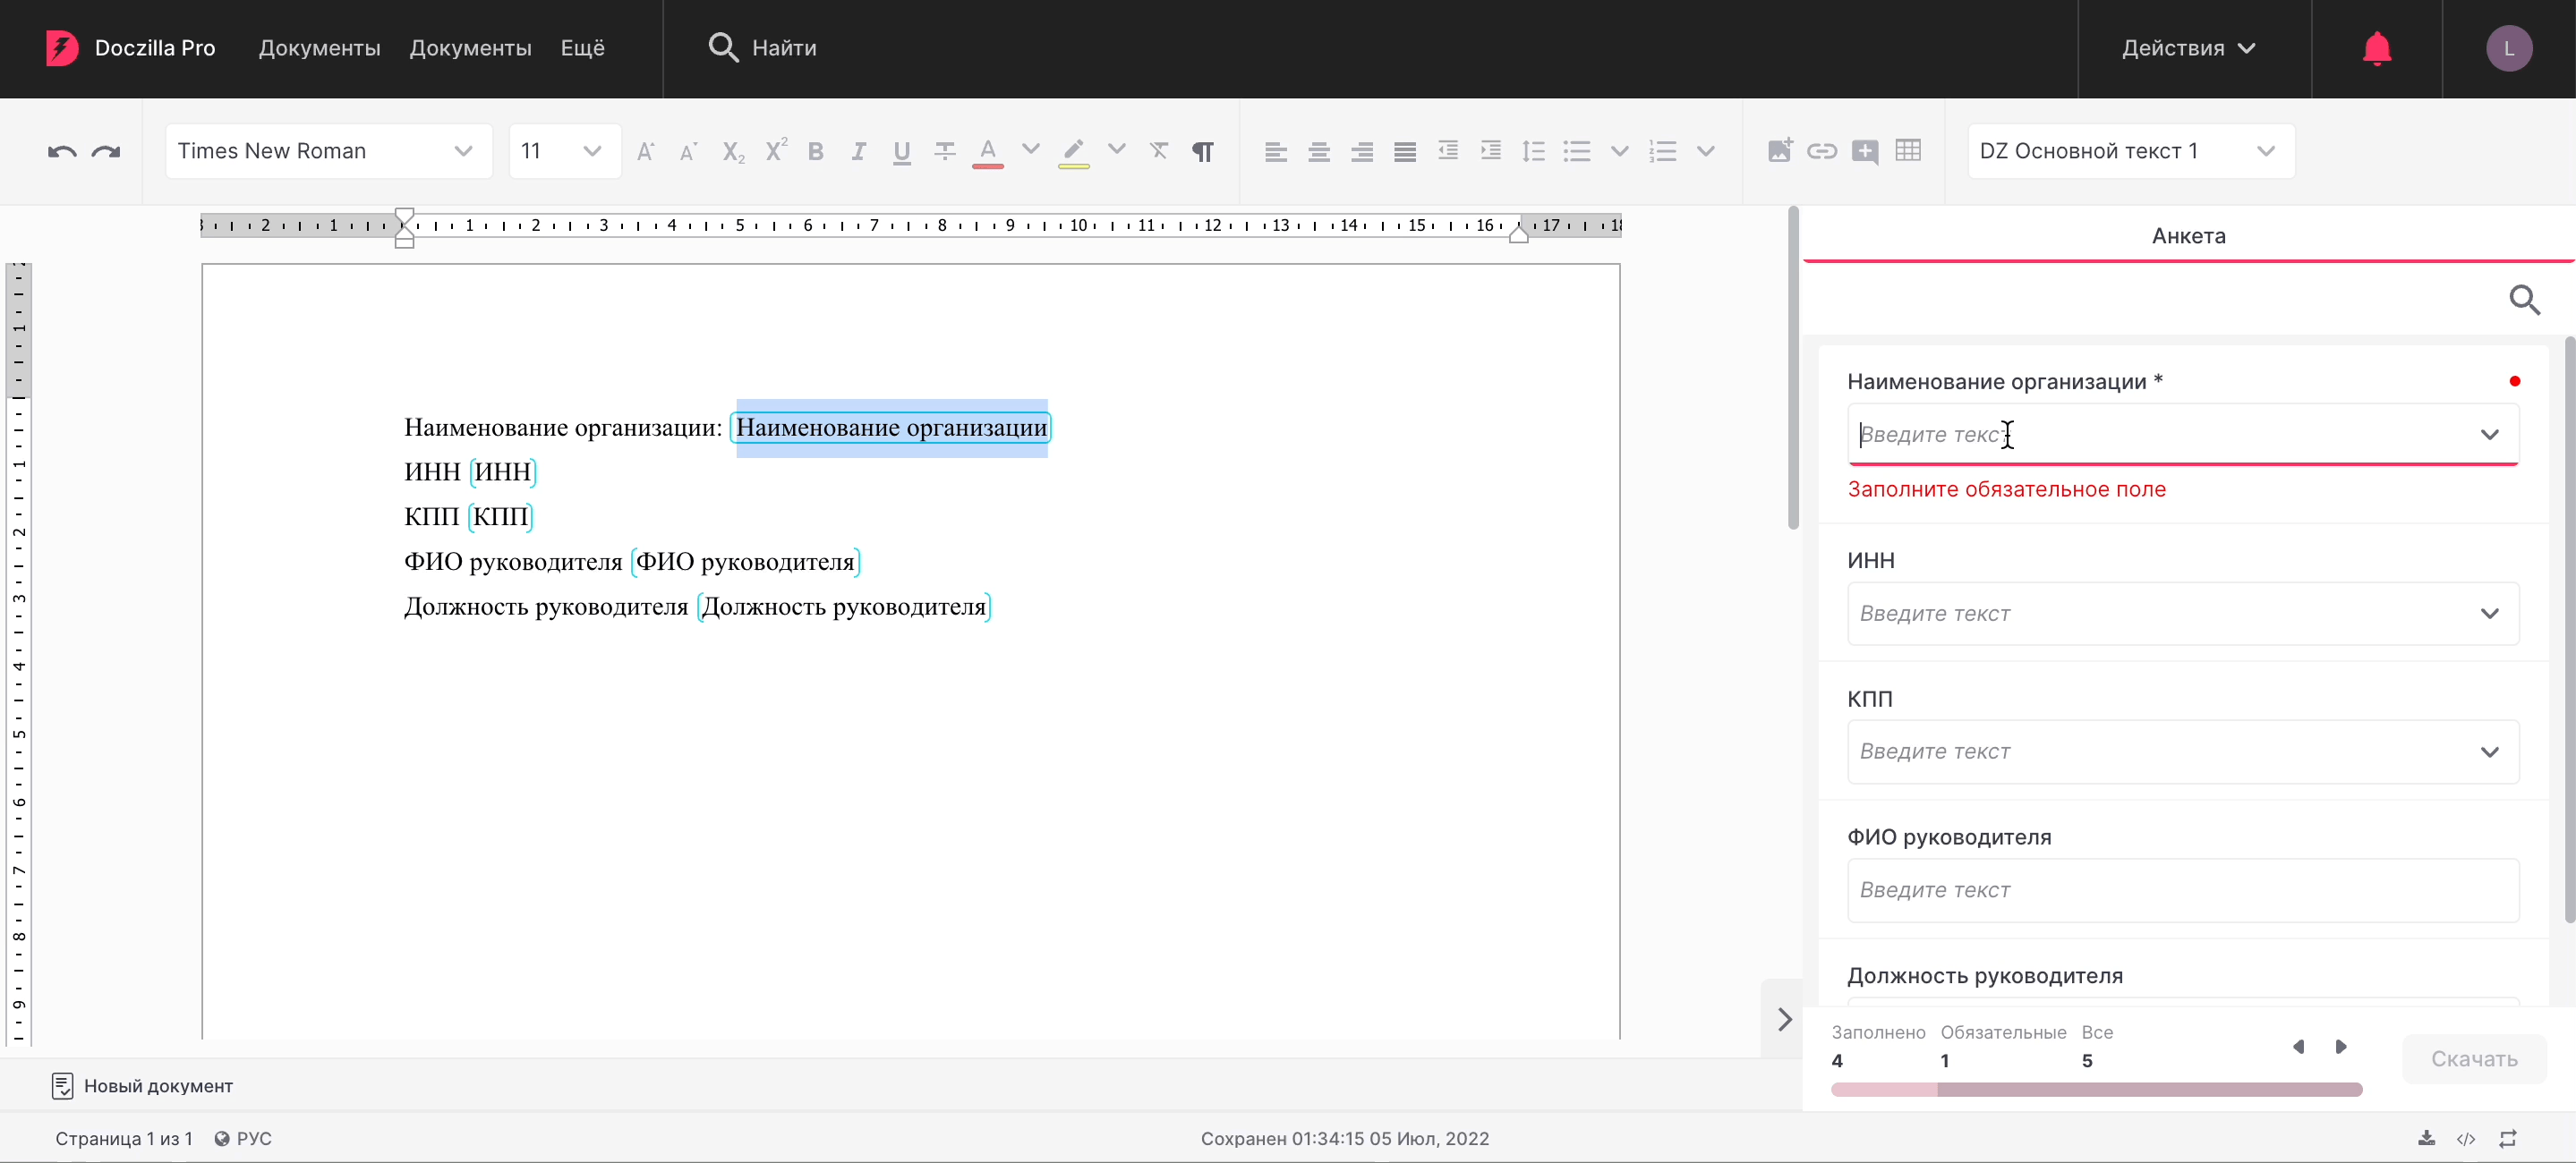The image size is (2576, 1163).
Task: Click the search icon in Анкета panel
Action: [2524, 300]
